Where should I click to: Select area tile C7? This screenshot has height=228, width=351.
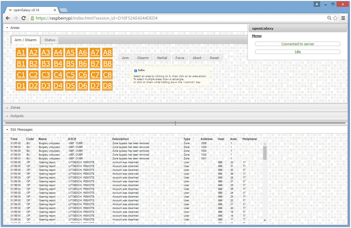pyautogui.click(x=95, y=75)
